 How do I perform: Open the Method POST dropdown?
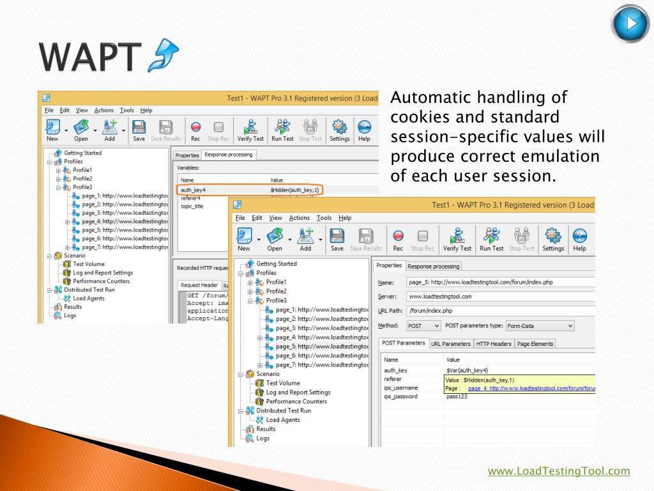(x=423, y=325)
